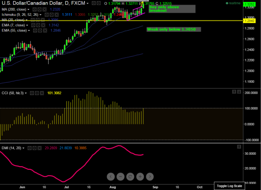The image size is (261, 190).
Task: Open settings gear beside the FXCM symbol title
Action: pos(99,3)
